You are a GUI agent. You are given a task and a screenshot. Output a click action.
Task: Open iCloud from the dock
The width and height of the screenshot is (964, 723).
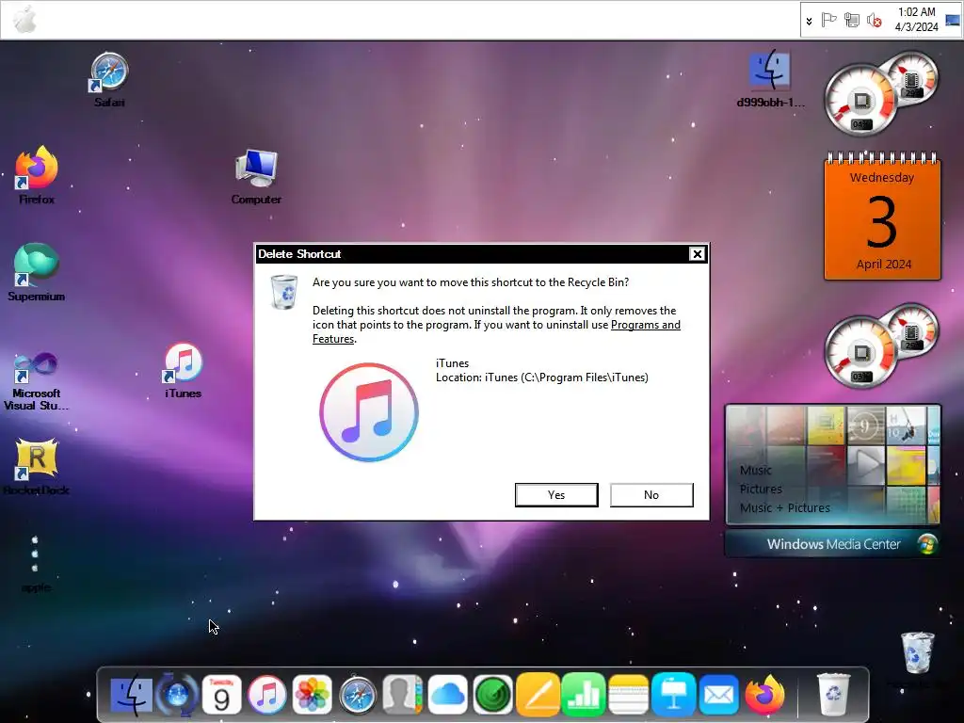[447, 696]
